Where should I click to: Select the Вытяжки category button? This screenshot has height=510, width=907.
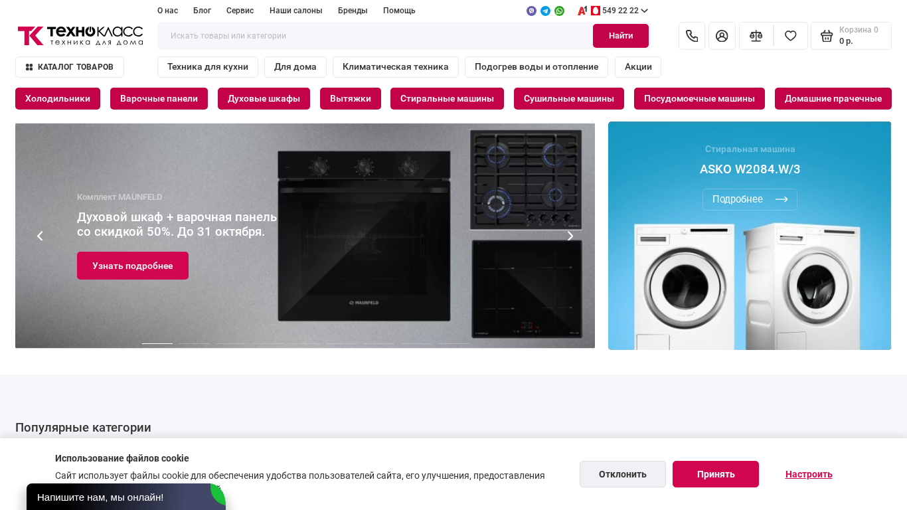351,98
